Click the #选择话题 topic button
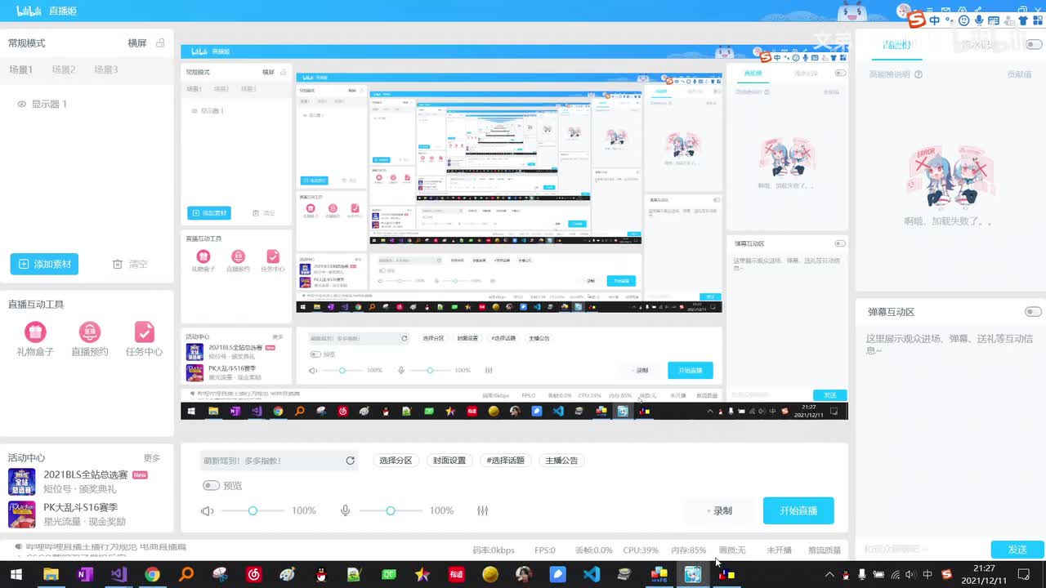 click(505, 461)
